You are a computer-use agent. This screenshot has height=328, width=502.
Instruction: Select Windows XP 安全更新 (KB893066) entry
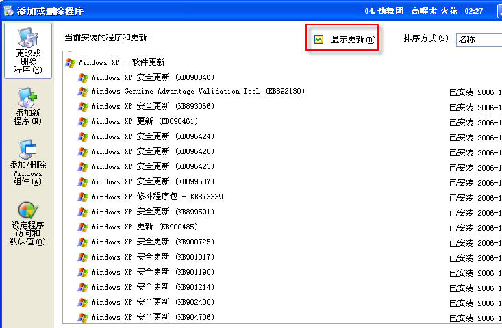coord(153,106)
